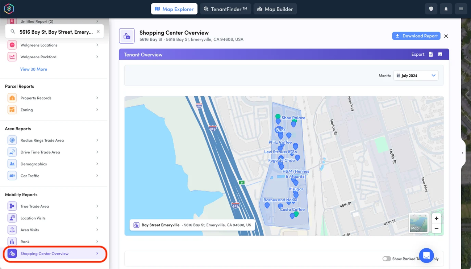Close the Shopping Center Overview panel
471x269 pixels.
click(x=446, y=36)
